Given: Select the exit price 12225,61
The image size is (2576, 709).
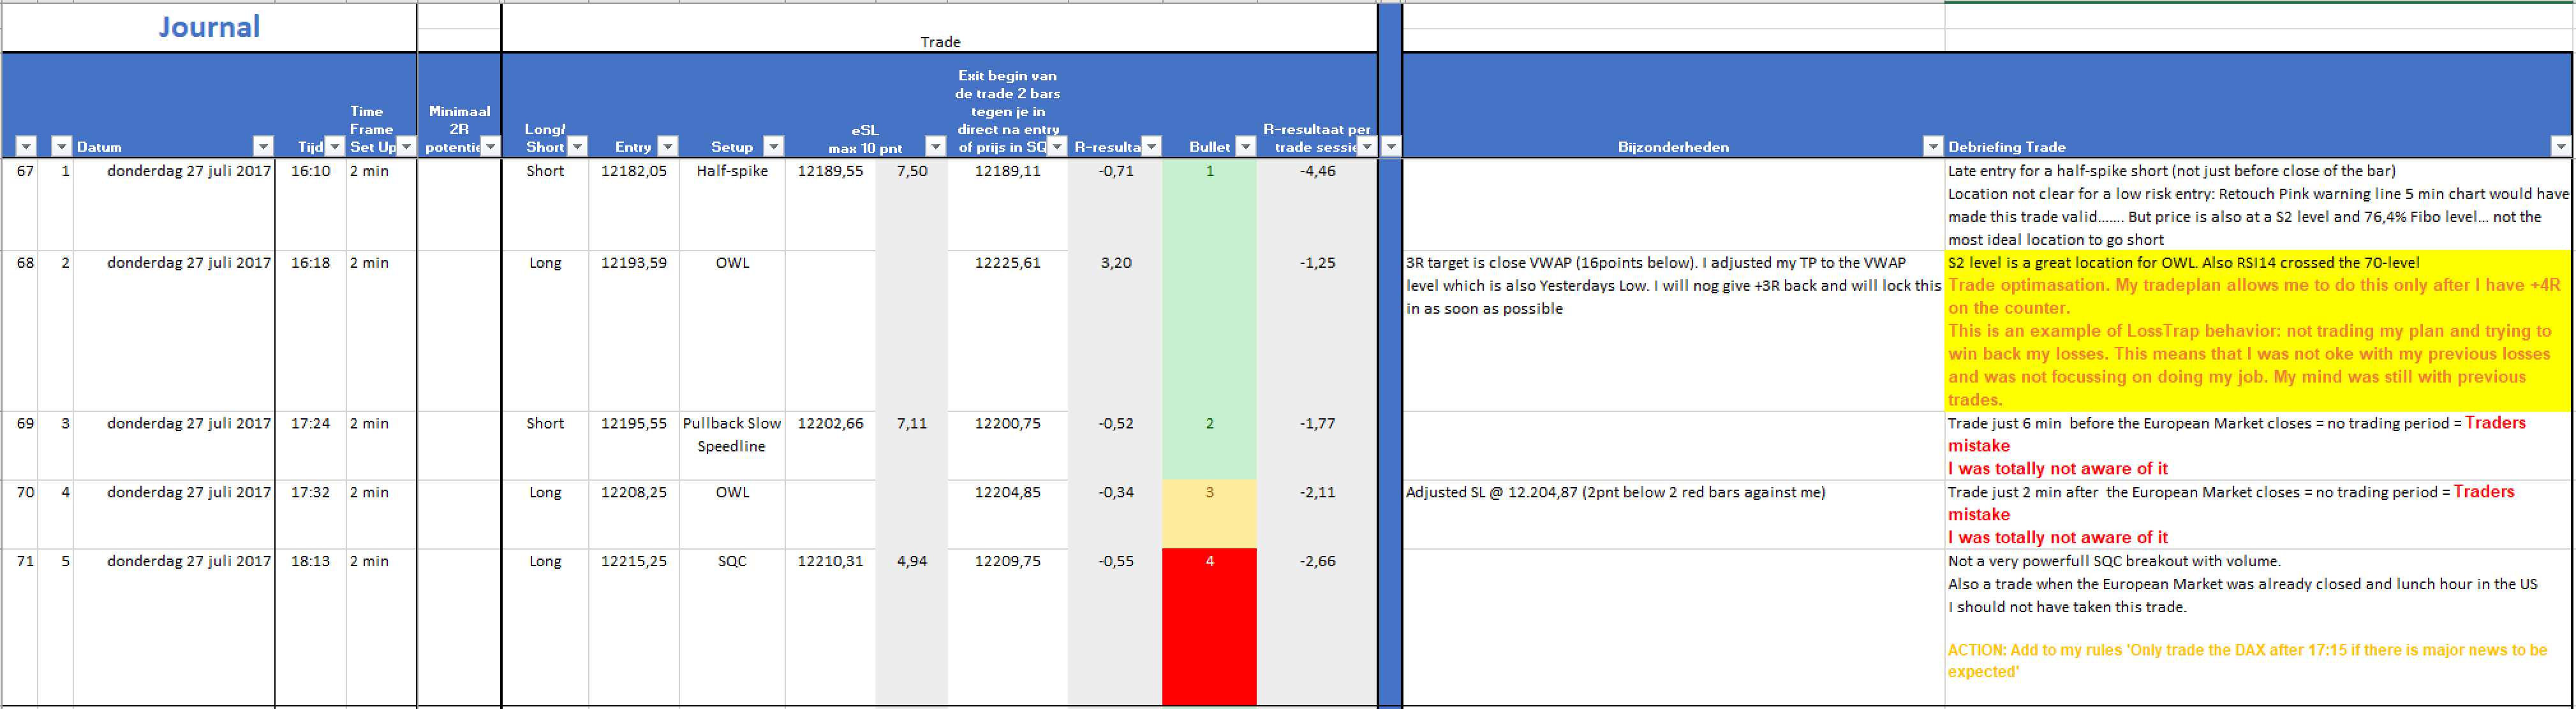Looking at the screenshot, I should pos(1008,331).
